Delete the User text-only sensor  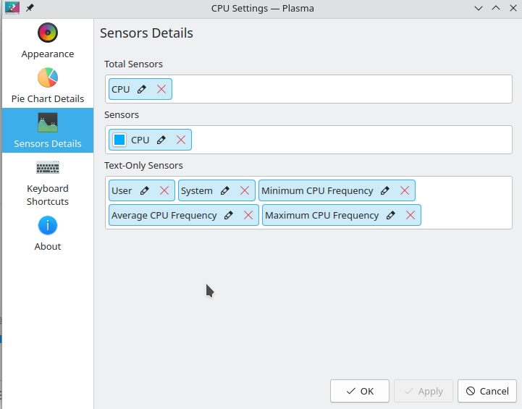pyautogui.click(x=164, y=190)
